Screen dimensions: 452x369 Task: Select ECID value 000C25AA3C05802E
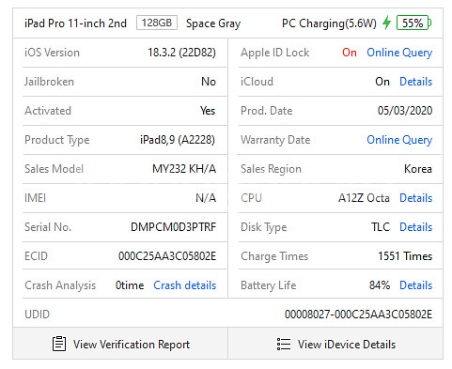[x=167, y=256]
